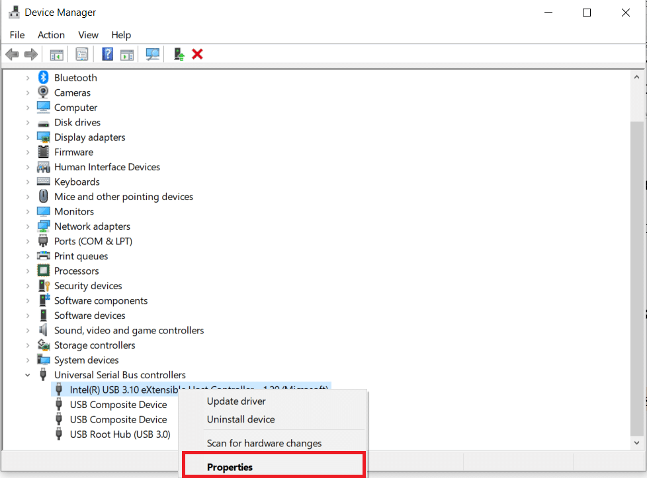The image size is (647, 478).
Task: Select the Storage controllers icon
Action: [x=43, y=345]
